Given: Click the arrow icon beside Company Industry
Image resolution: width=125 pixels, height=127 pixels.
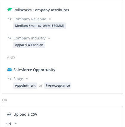Looking at the screenshot, I should tap(10, 37).
